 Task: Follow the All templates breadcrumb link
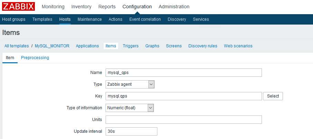(17, 46)
